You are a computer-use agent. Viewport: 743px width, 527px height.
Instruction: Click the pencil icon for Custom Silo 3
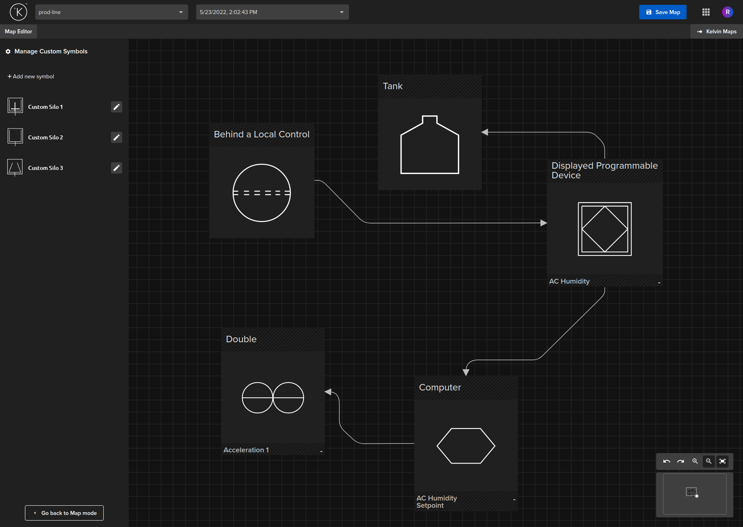click(116, 168)
